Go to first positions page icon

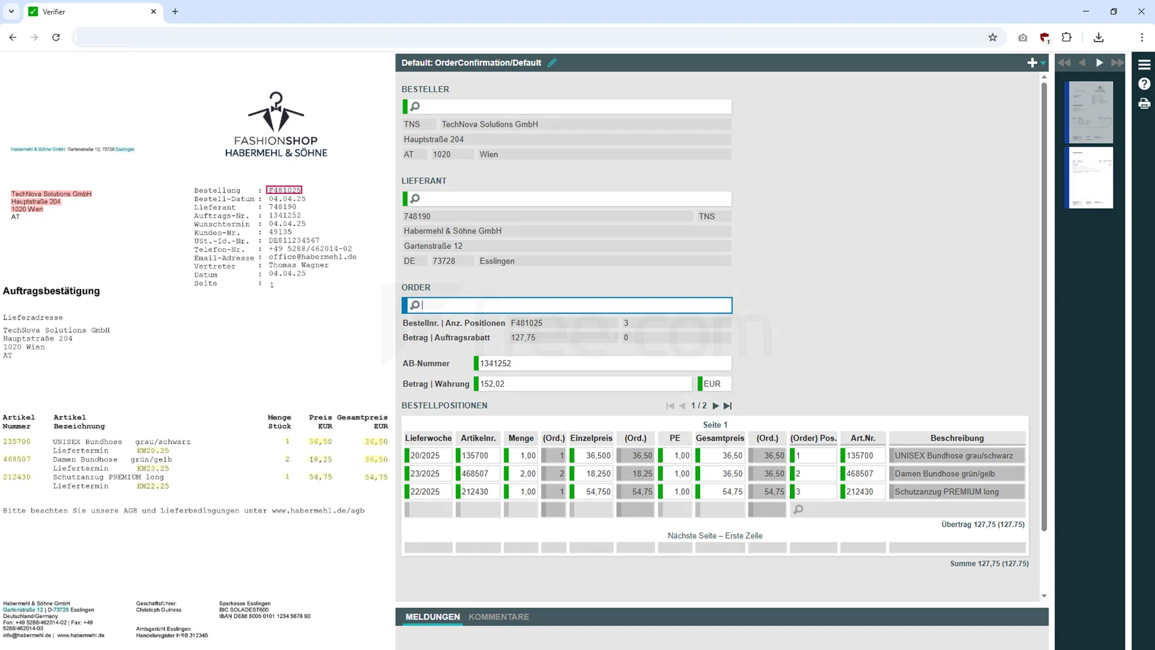(x=670, y=406)
